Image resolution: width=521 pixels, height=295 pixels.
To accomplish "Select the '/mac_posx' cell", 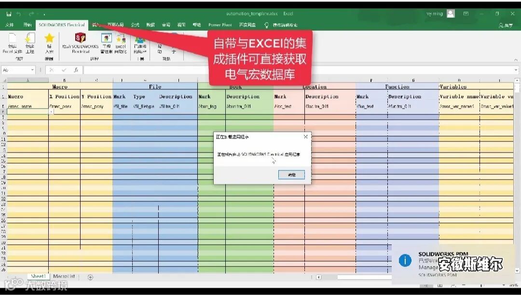I will coord(65,106).
